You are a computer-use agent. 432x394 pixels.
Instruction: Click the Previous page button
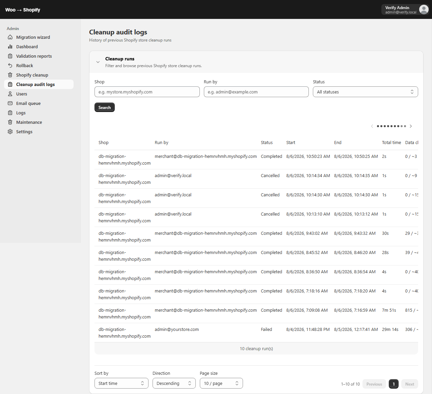374,384
